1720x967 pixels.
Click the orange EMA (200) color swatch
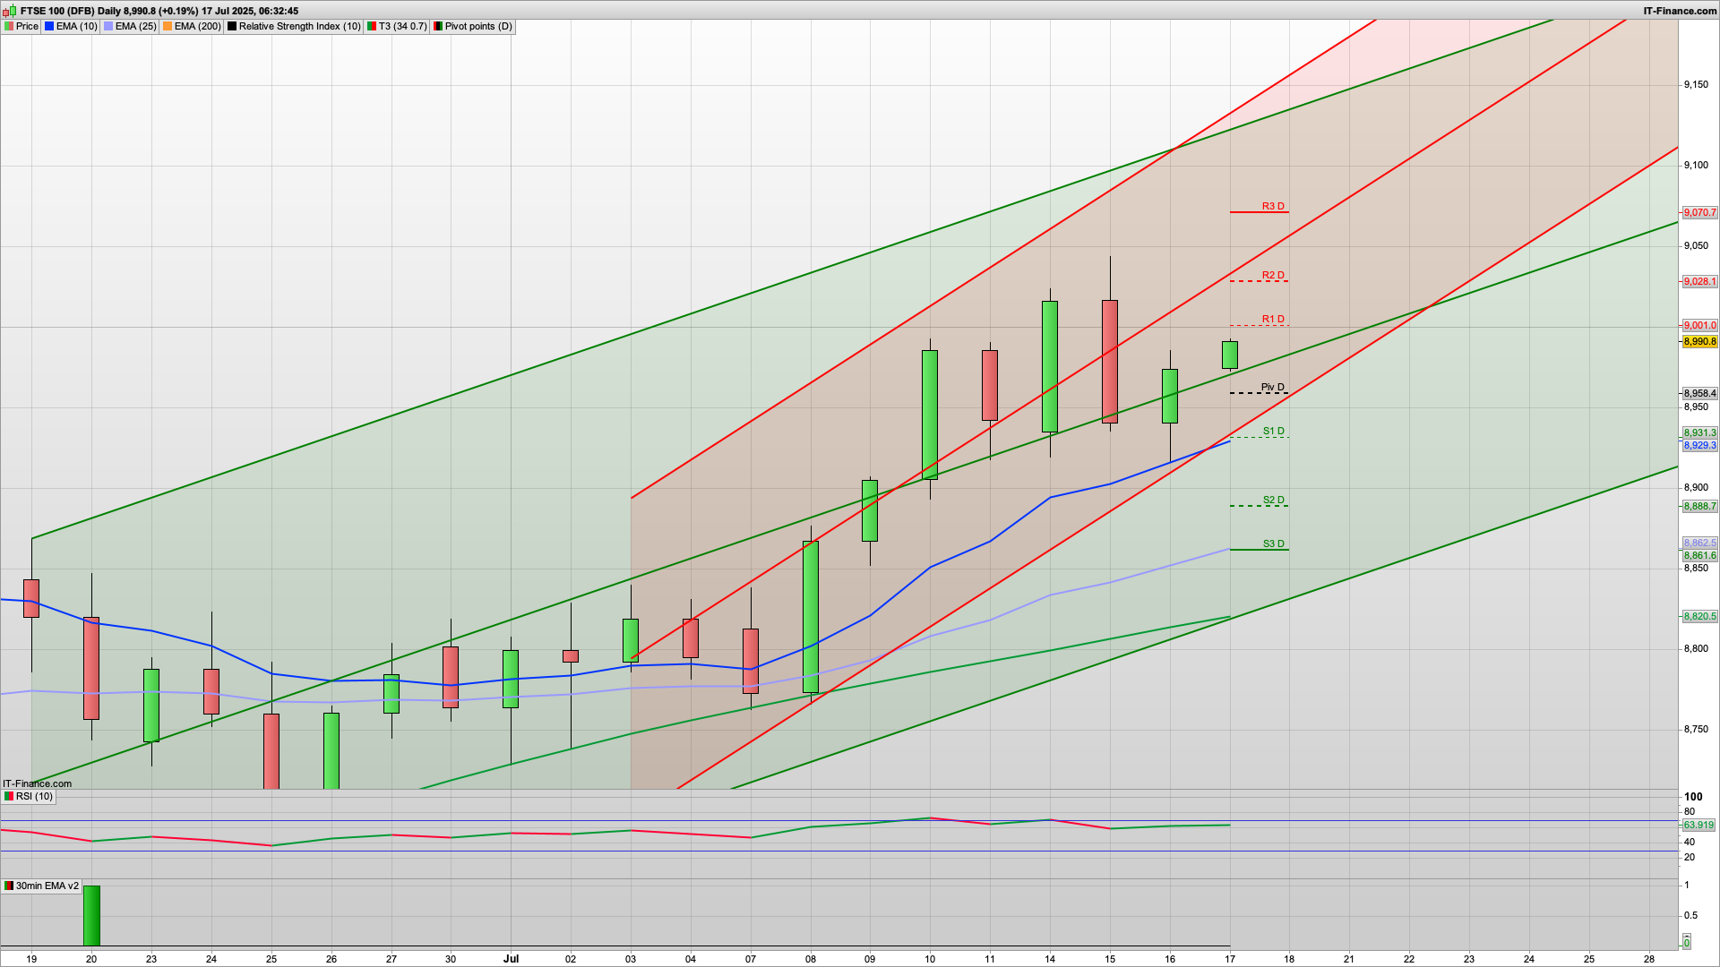click(x=168, y=27)
